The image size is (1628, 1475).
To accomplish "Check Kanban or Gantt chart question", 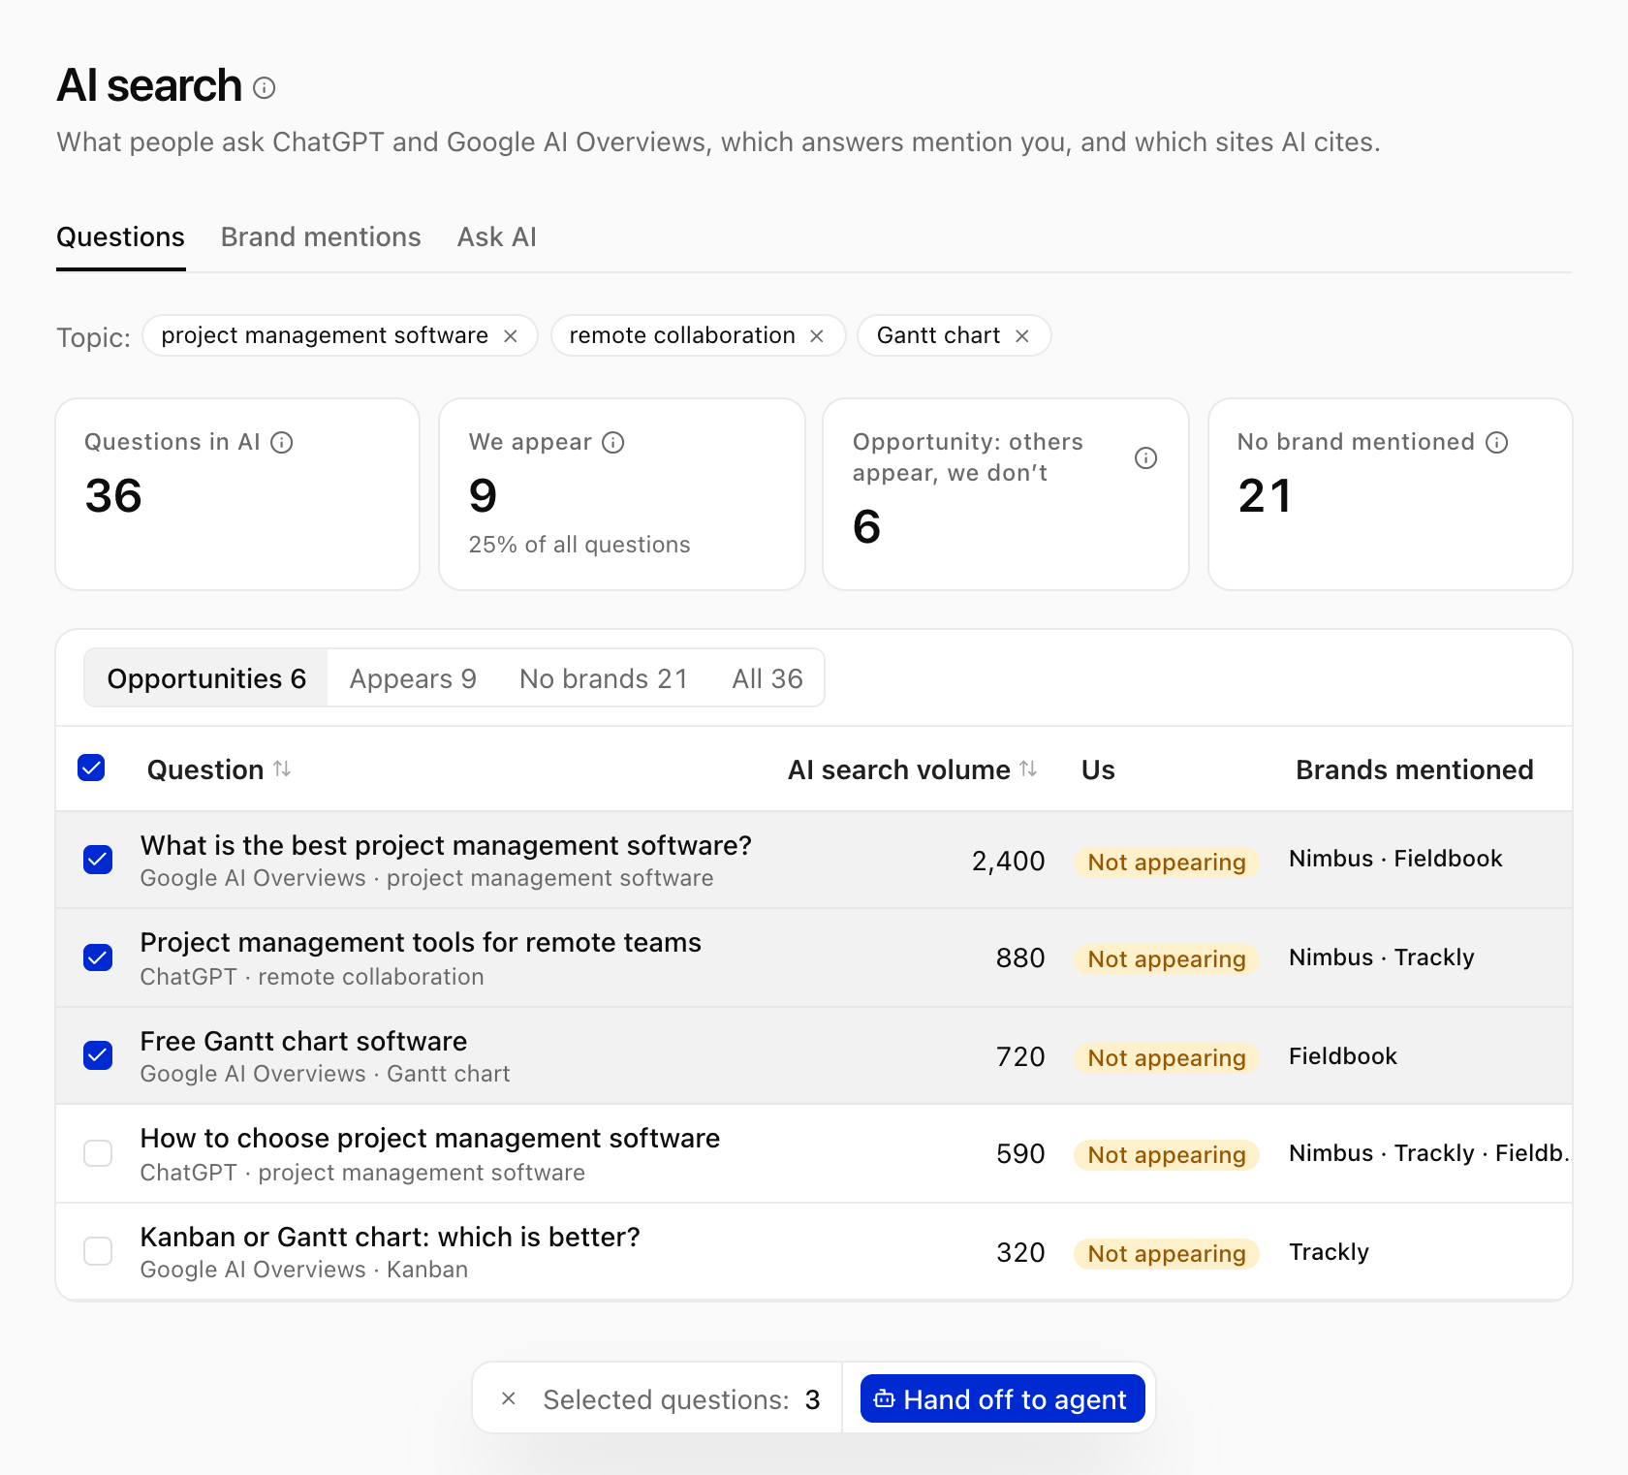I will coord(98,1251).
